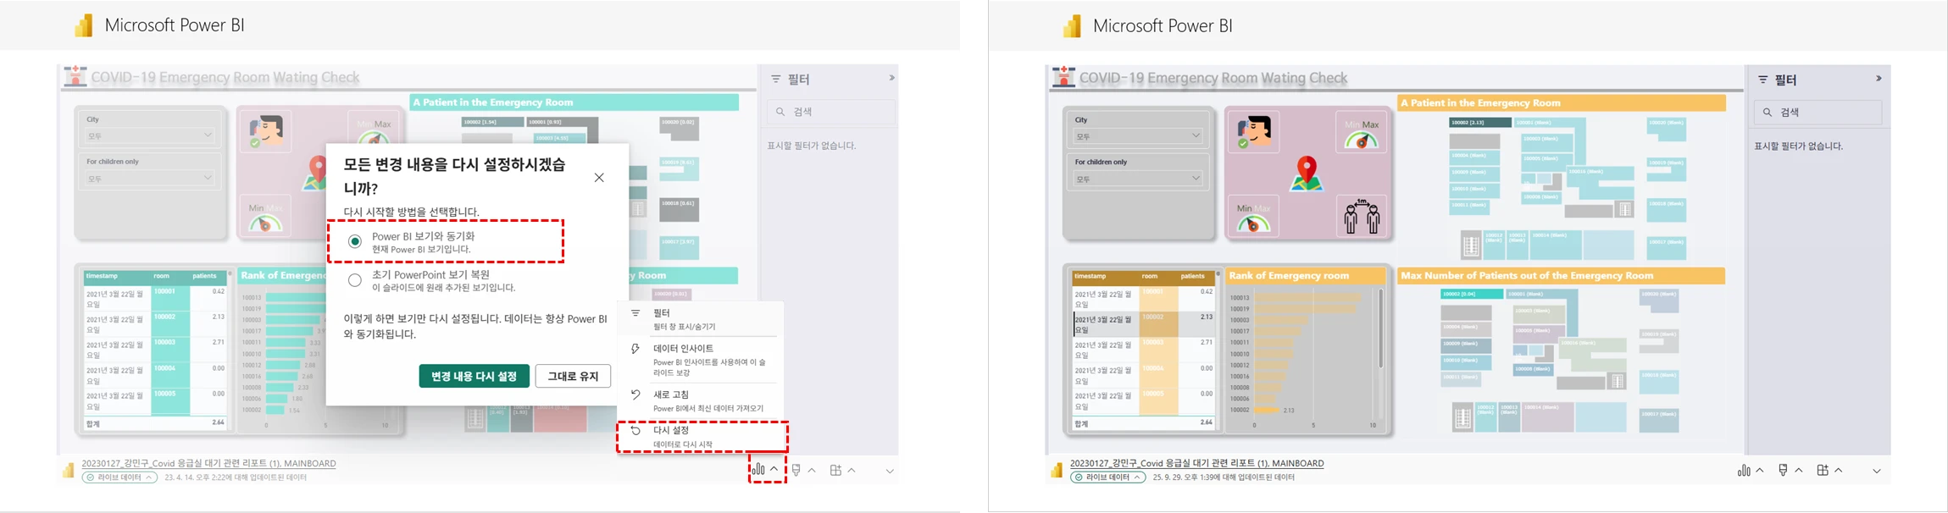Select 'Power BI 보기와 동기화' radio option

(355, 242)
